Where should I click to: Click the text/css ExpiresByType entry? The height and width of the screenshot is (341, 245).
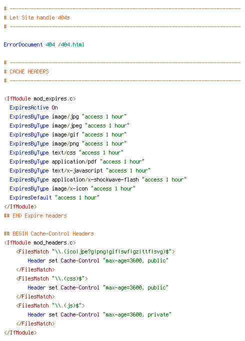click(66, 152)
